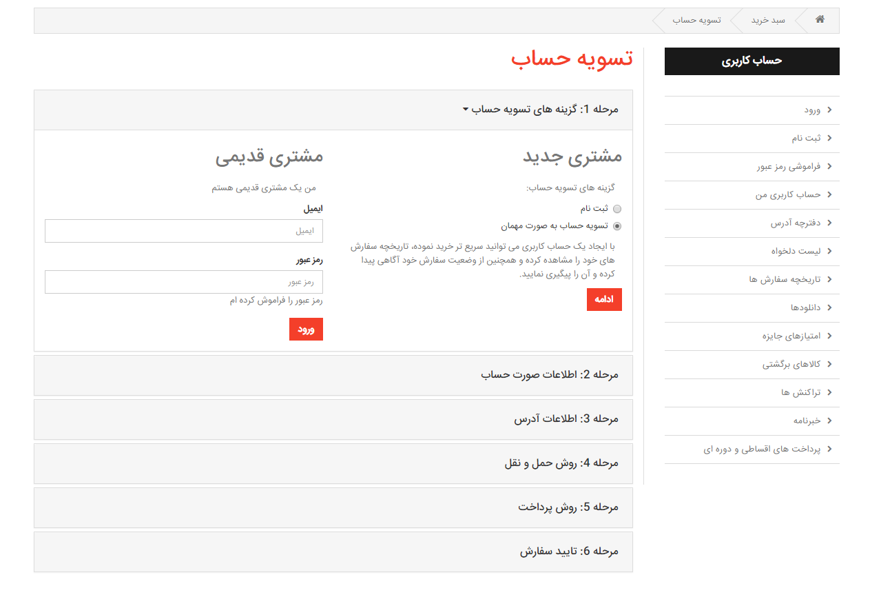Open ورود in the account sidebar
Viewport: 881px width, 597px height.
point(813,110)
